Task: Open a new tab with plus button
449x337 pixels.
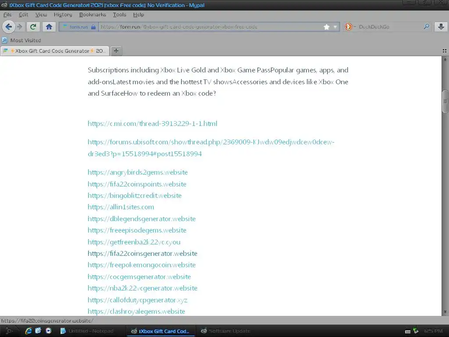Action: coord(116,51)
